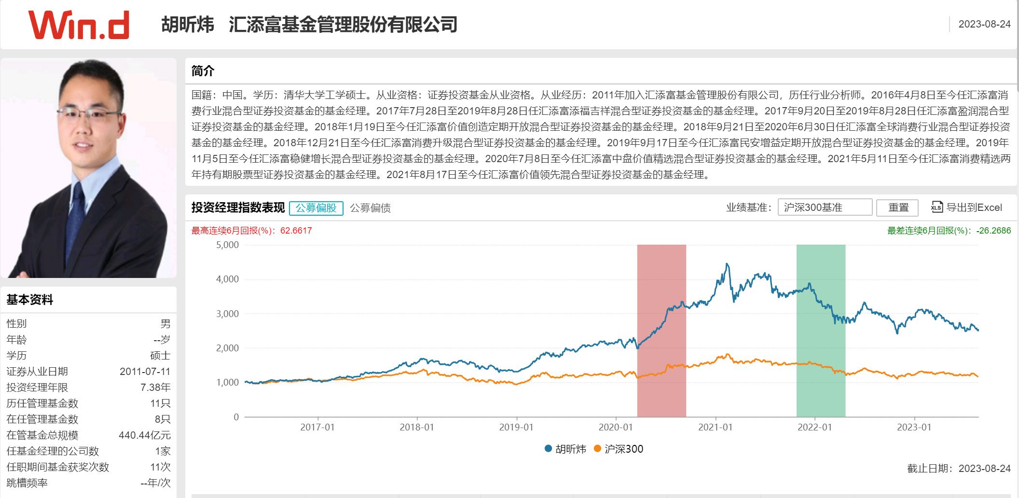Toggle the 胡昕炜 blue legend dot

[x=548, y=449]
